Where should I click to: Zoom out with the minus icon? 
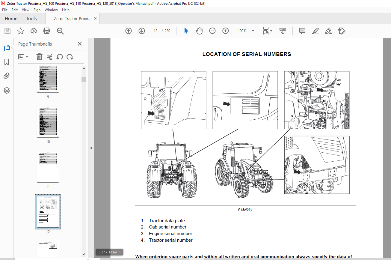point(212,31)
